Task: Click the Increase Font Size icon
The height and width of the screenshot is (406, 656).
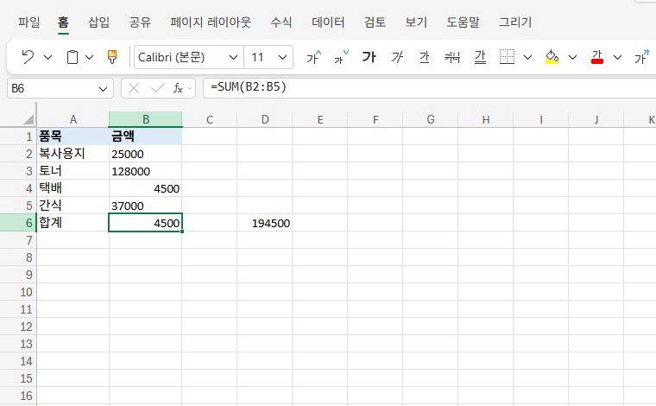Action: (314, 57)
